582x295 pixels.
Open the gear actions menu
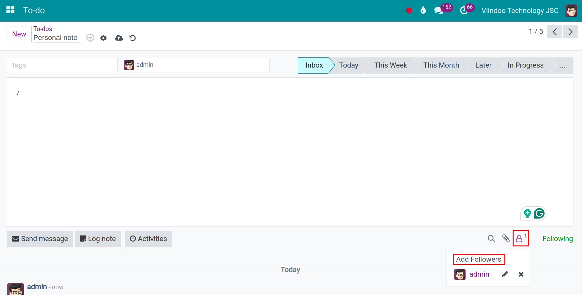[103, 38]
